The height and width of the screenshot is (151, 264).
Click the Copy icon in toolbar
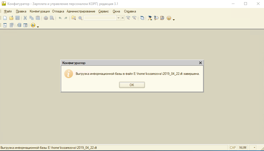point(31,18)
